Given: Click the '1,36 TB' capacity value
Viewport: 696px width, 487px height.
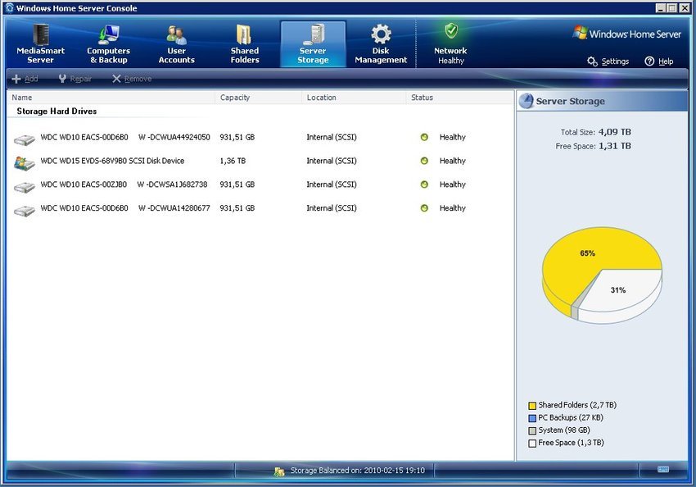Looking at the screenshot, I should pyautogui.click(x=233, y=161).
